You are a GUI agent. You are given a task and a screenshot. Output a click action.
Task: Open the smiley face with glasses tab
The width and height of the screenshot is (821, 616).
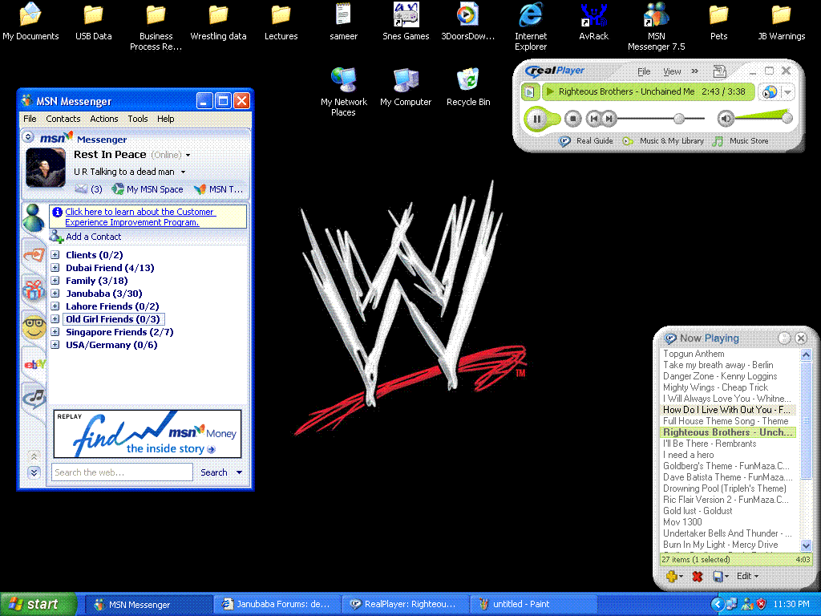tap(34, 327)
